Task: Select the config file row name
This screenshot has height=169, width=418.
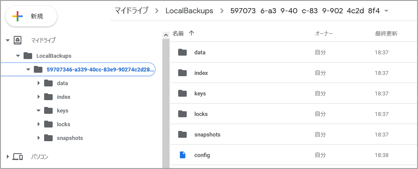Action: pos(202,155)
